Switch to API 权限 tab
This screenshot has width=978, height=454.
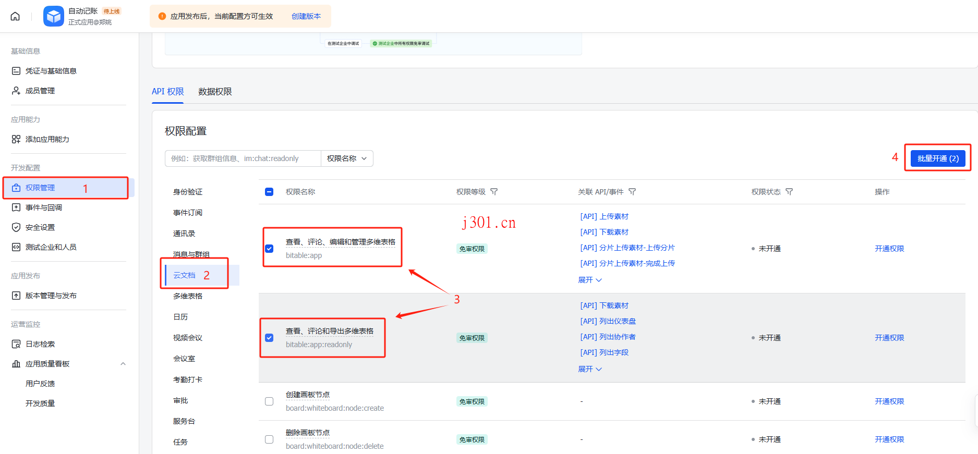click(168, 92)
